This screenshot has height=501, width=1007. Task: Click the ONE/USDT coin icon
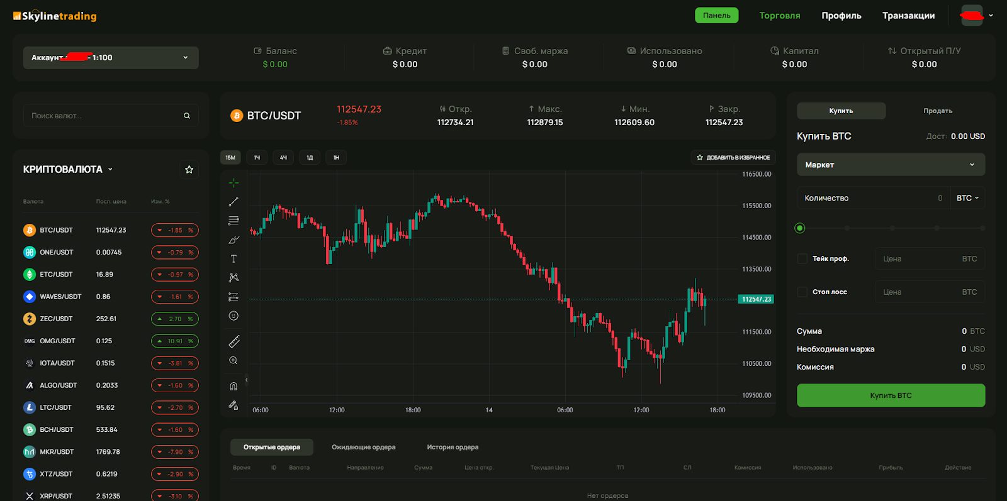(30, 252)
